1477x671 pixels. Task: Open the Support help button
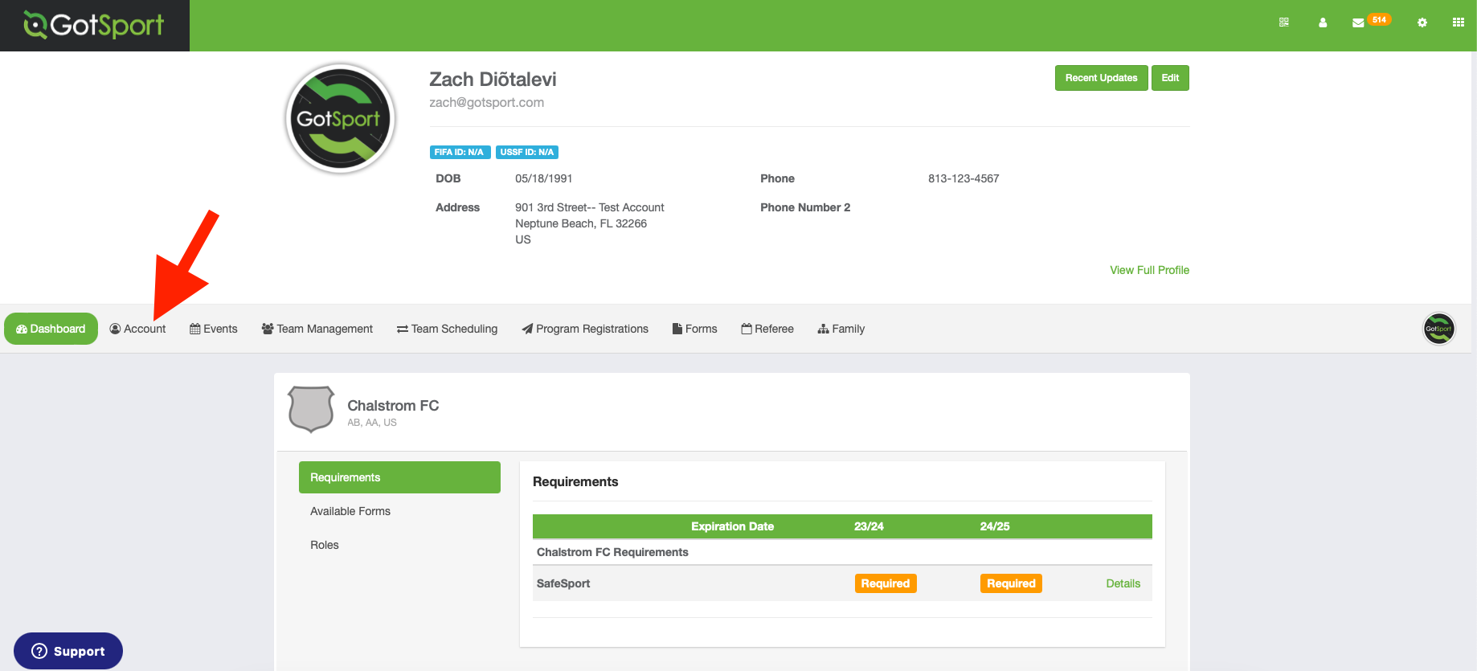tap(68, 651)
